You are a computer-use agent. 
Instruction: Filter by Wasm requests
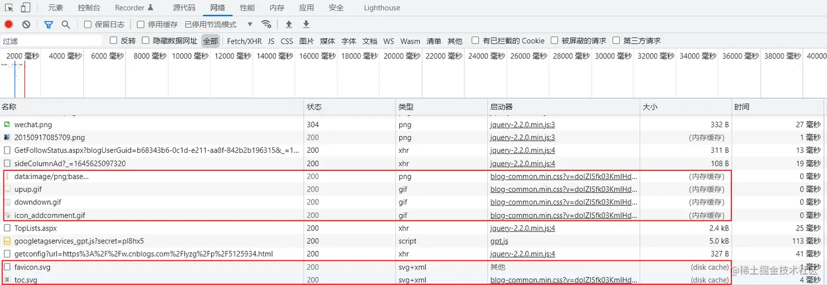pyautogui.click(x=410, y=41)
